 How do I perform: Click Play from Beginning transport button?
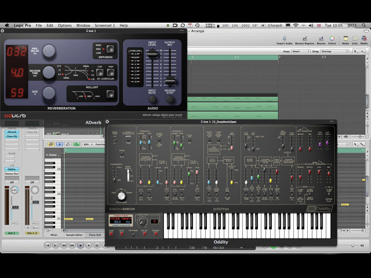click(56, 246)
